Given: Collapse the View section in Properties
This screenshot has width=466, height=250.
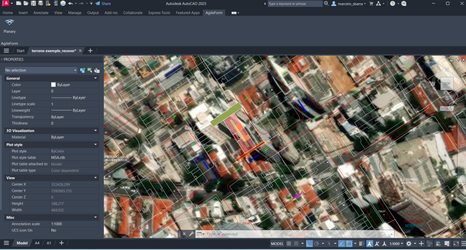Looking at the screenshot, I should [96, 178].
